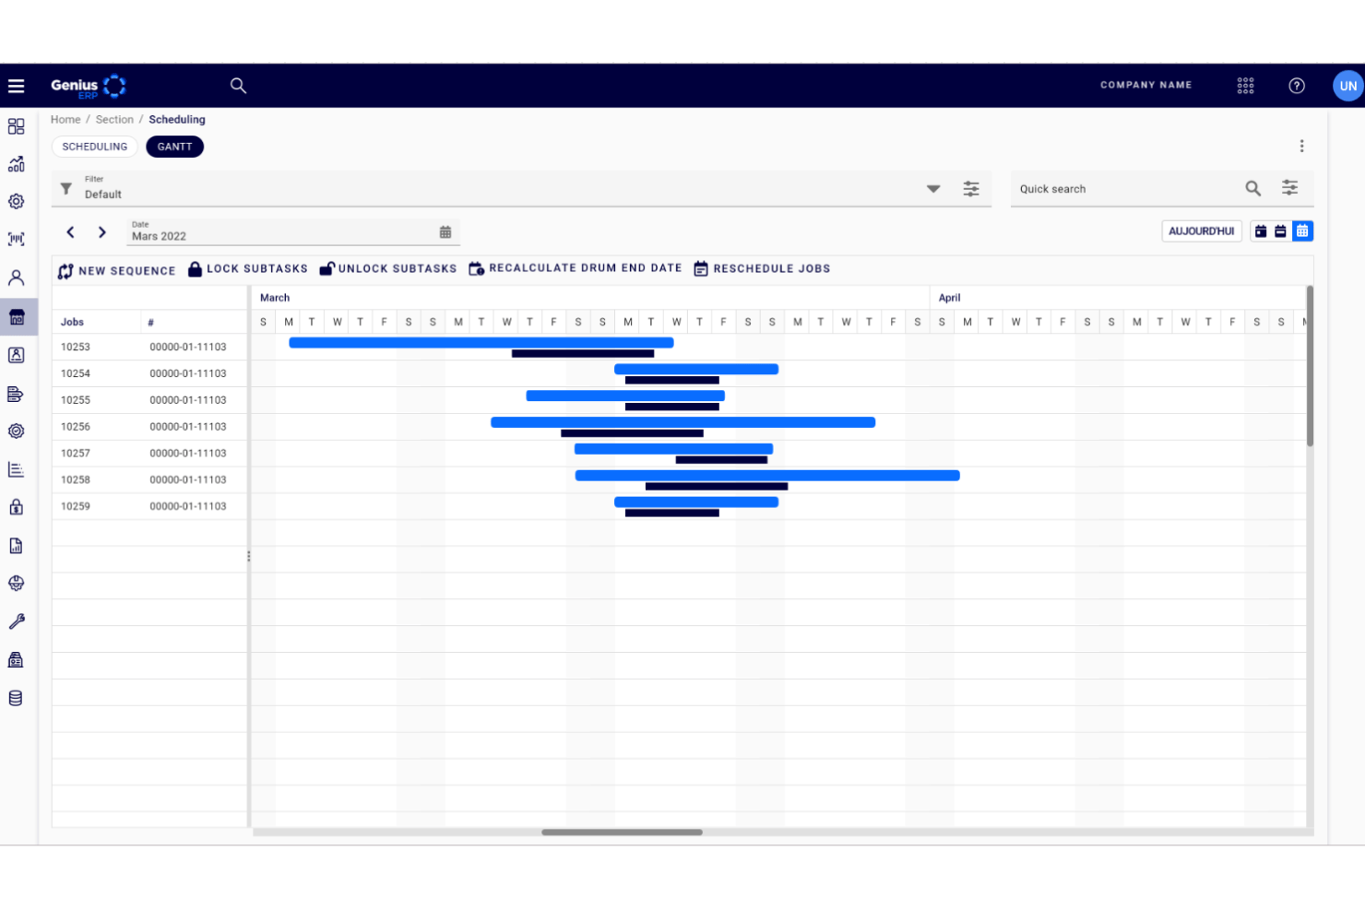Open the three-dot more options menu
This screenshot has height=910, width=1365.
point(1301,146)
